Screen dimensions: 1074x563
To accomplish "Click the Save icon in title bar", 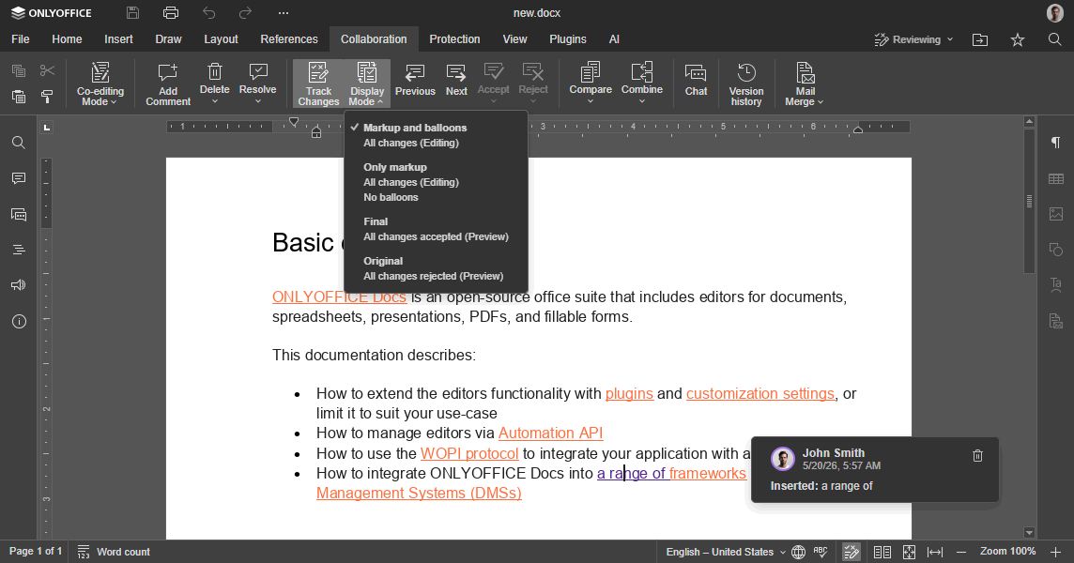I will [133, 12].
